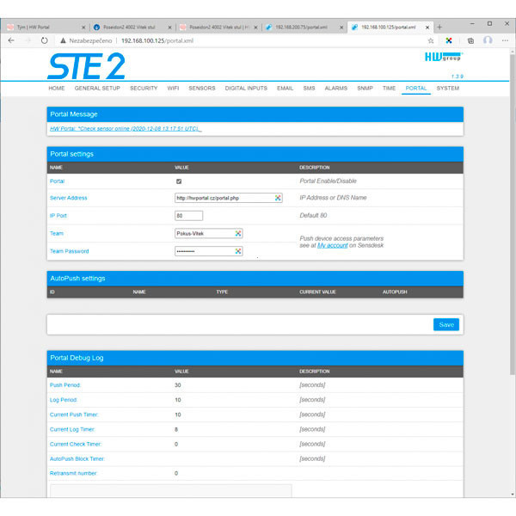This screenshot has width=516, height=516.
Task: Click the colorful extension icon in browser toolbar
Action: coord(449,40)
